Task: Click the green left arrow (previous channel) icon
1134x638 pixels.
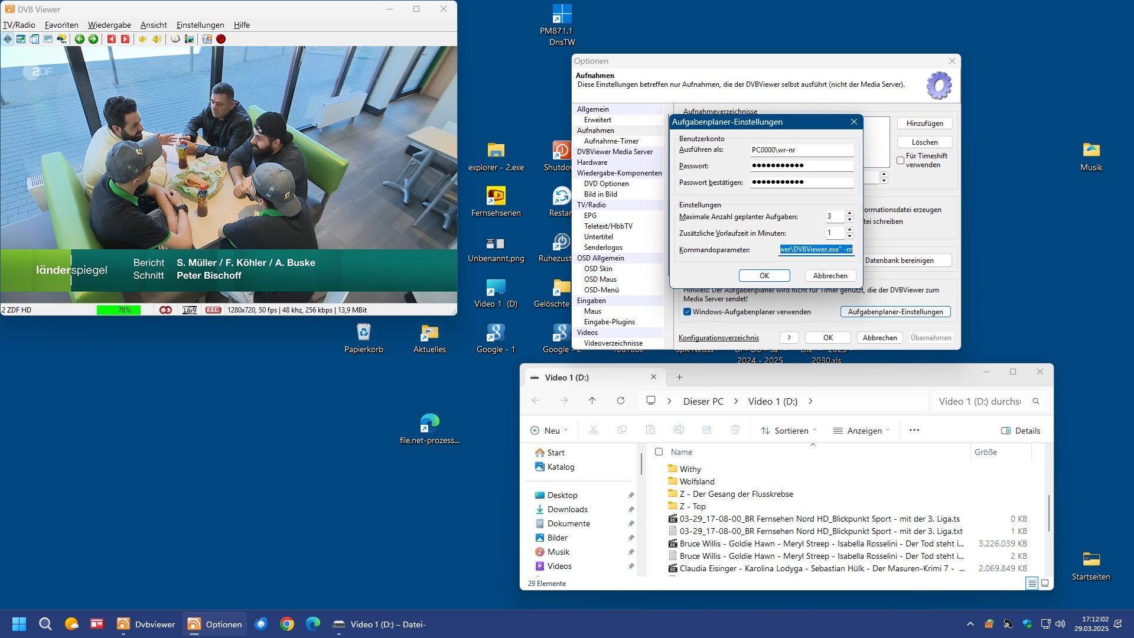Action: (79, 39)
